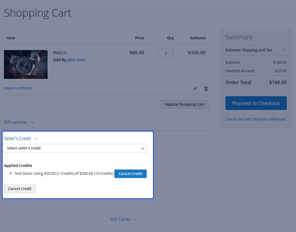Screen dimensions: 296x232
Task: Click the Order Total $160.00 amount
Action: [x=278, y=82]
